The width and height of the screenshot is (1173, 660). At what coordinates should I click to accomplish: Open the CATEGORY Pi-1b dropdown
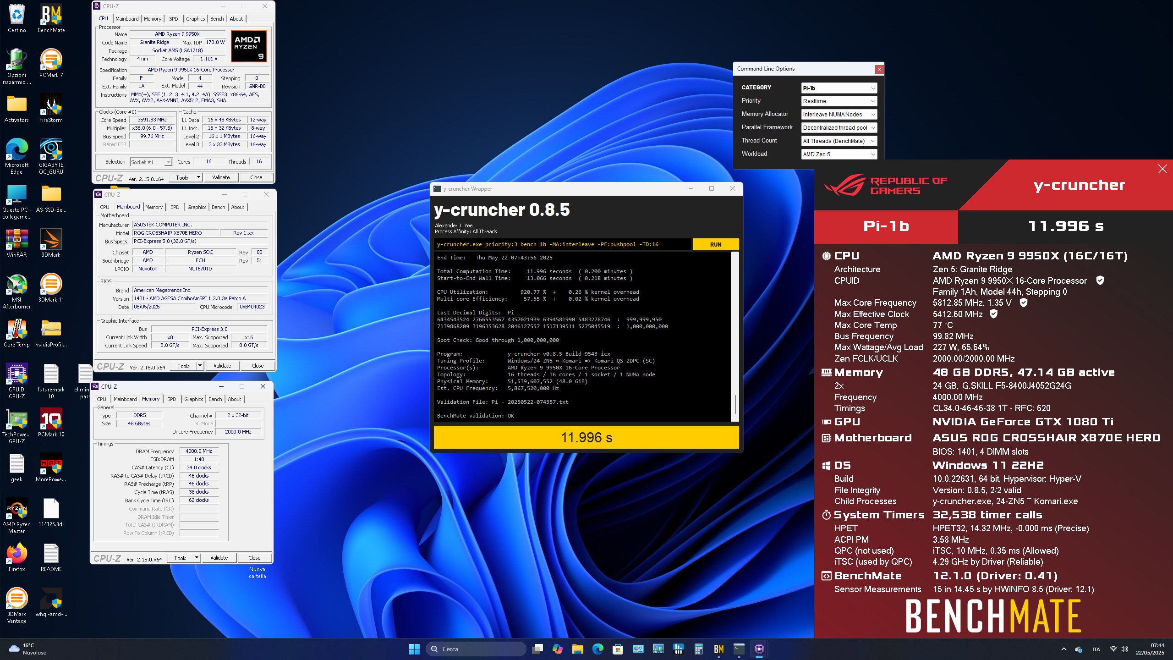tap(839, 88)
